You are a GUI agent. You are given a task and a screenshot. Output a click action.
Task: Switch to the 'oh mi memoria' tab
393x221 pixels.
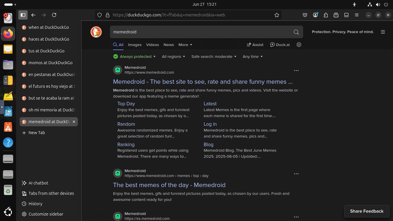[49, 110]
